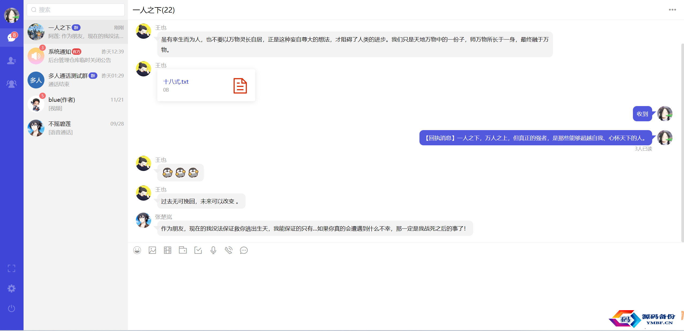The image size is (684, 331).
Task: Click the microphone voice message icon
Action: [x=213, y=250]
